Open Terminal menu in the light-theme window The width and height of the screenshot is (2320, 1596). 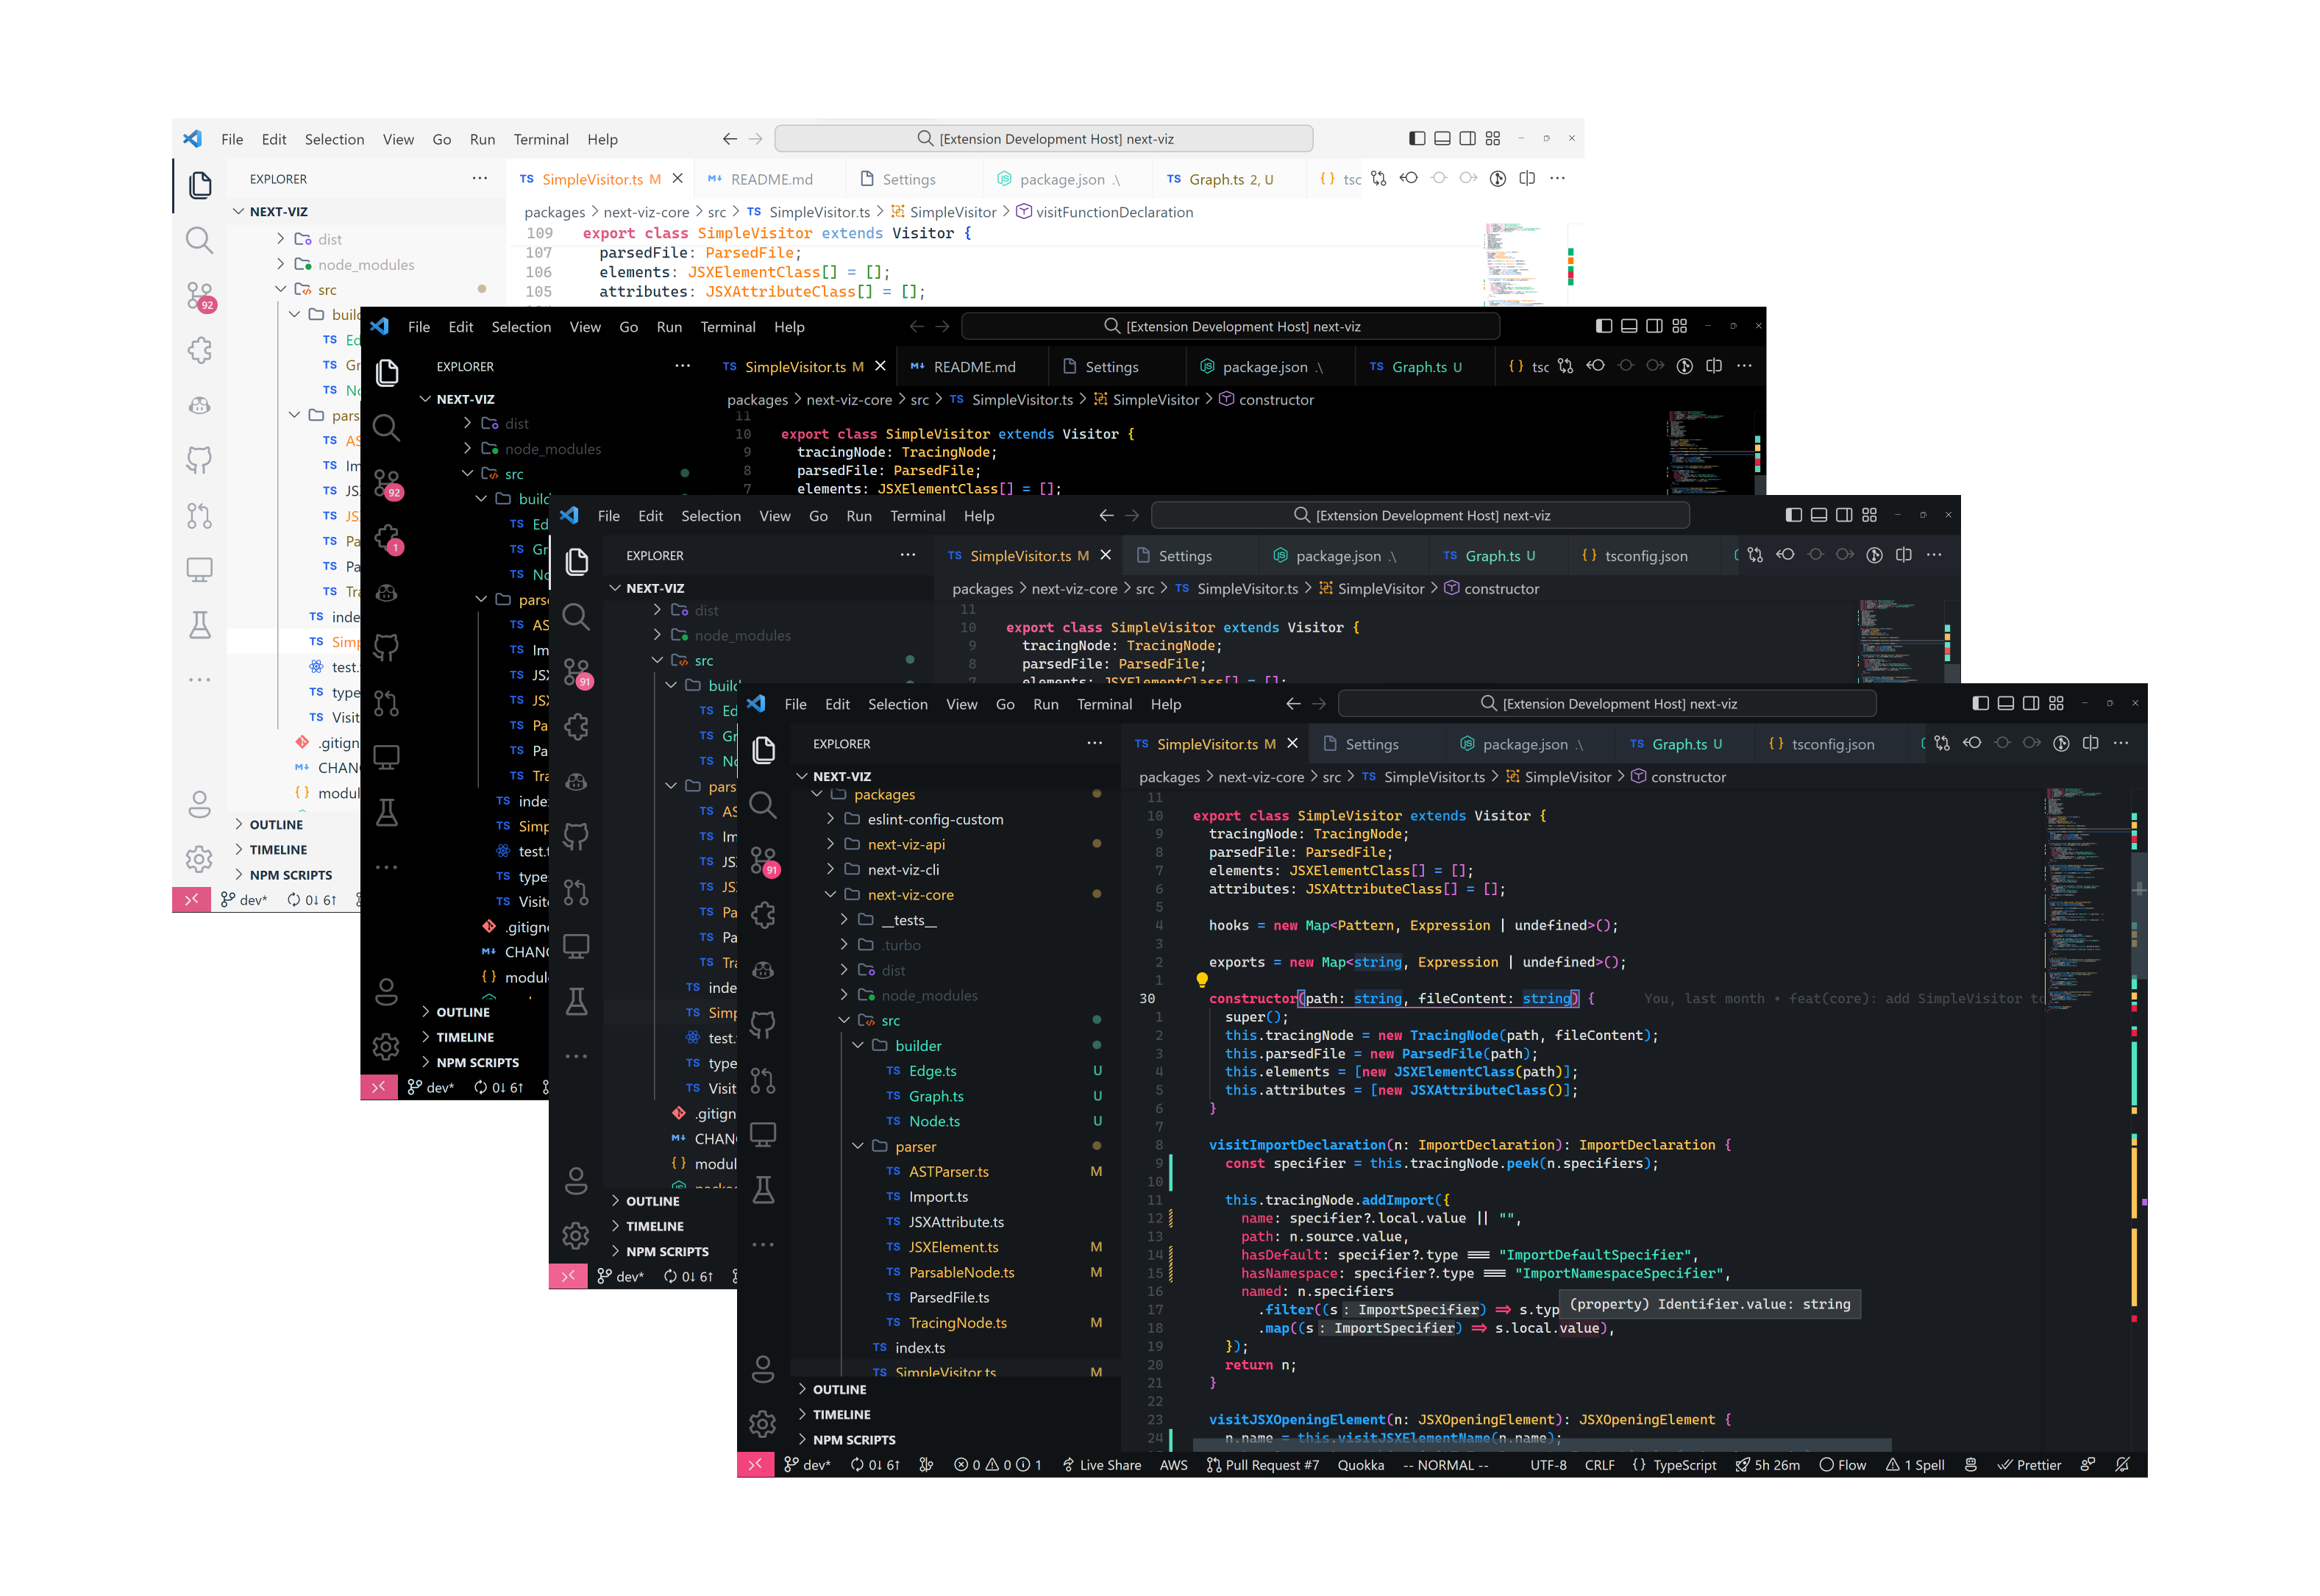click(x=540, y=139)
